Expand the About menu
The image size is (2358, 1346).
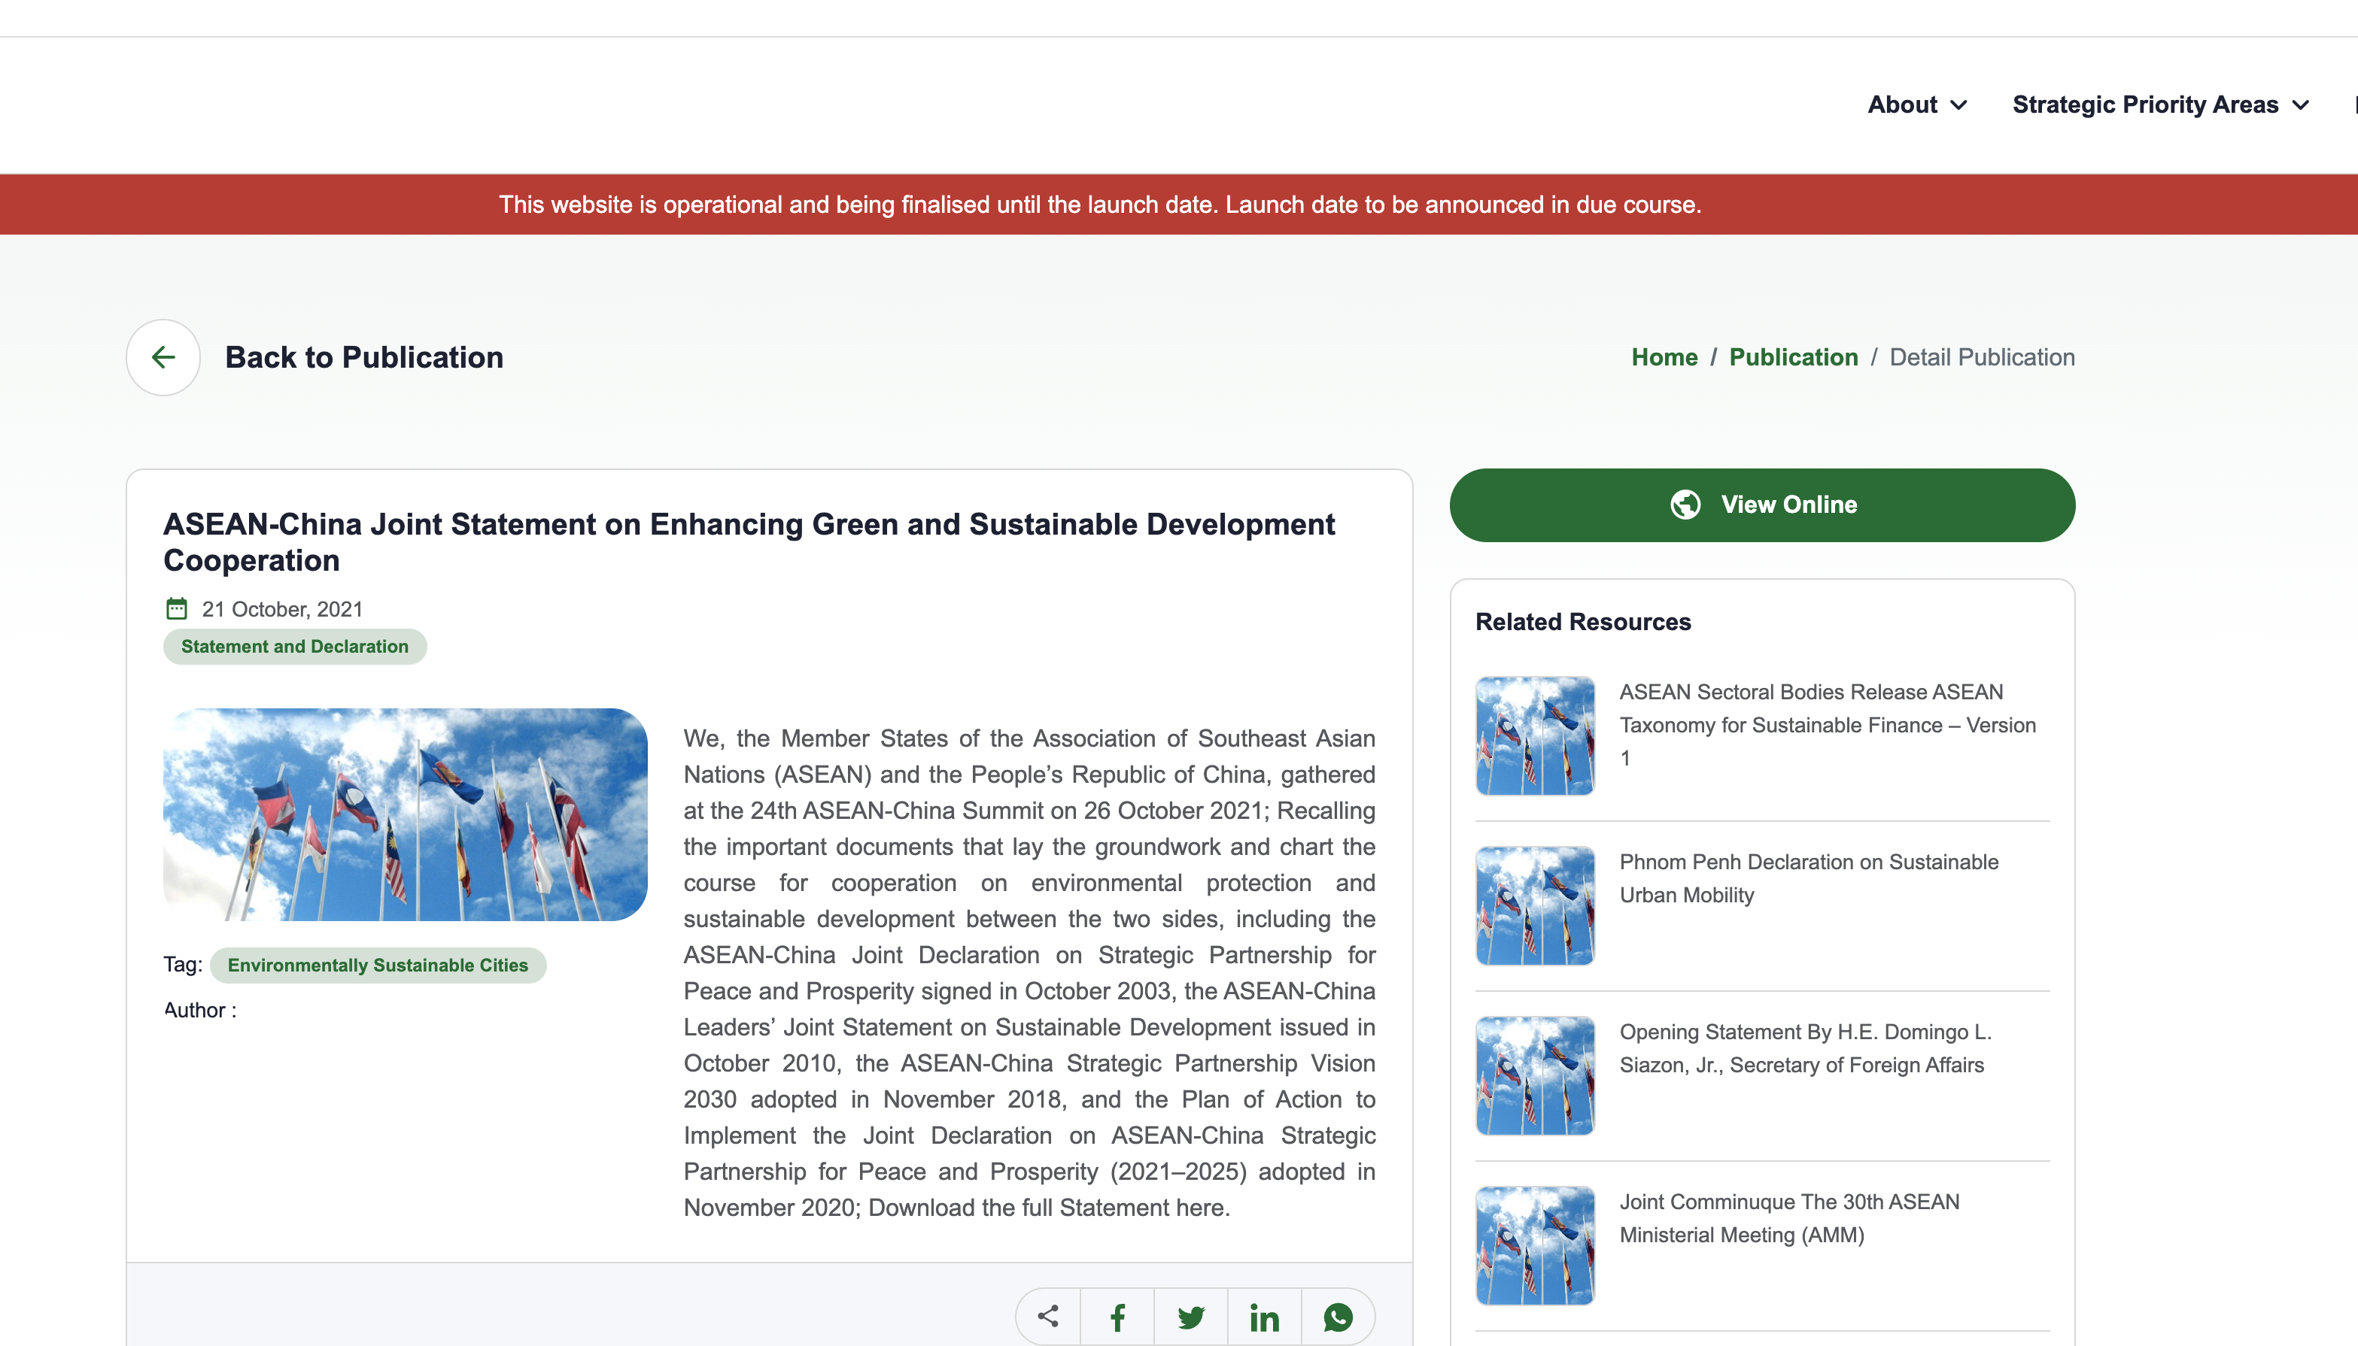(1917, 105)
